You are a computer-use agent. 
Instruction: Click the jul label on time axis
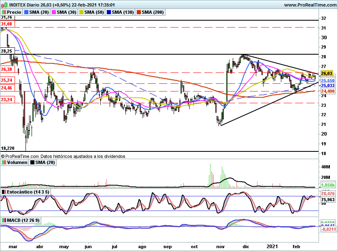115,247
